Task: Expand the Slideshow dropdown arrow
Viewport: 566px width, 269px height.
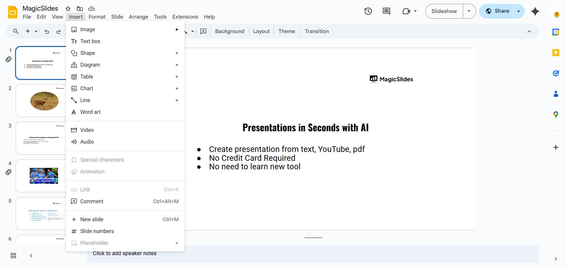Action: [469, 11]
